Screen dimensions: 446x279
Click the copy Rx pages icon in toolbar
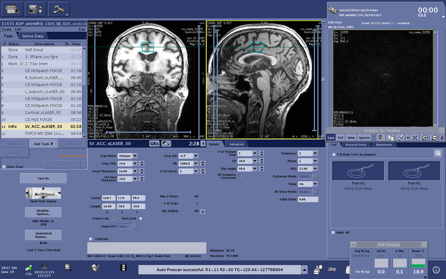391,138
